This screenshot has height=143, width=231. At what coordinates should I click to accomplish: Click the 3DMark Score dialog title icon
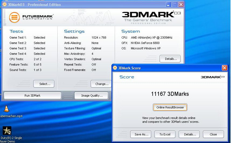[115, 68]
